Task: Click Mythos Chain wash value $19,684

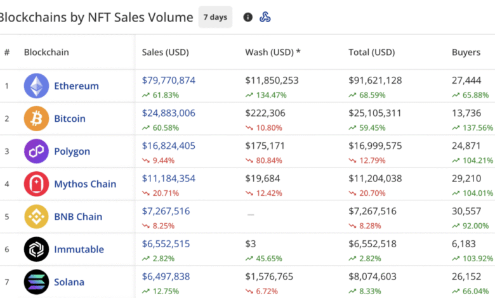Action: tap(263, 179)
